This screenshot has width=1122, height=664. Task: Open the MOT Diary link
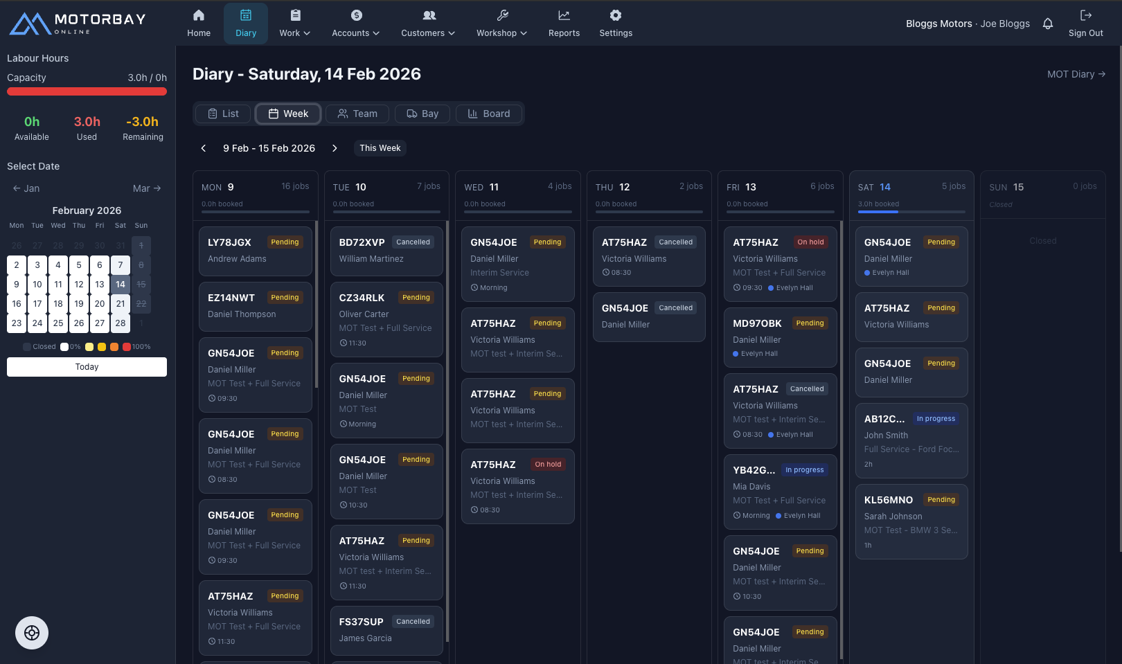[1076, 73]
